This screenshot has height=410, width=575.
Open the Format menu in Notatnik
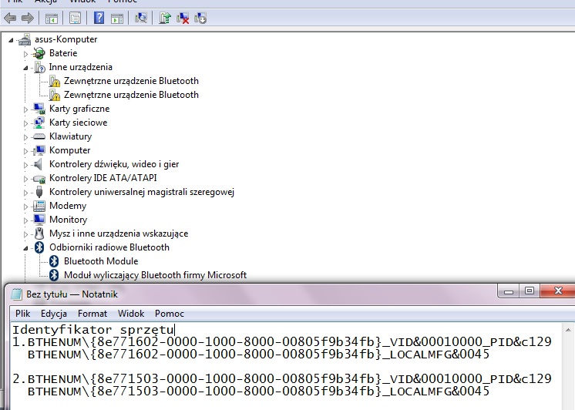92,314
